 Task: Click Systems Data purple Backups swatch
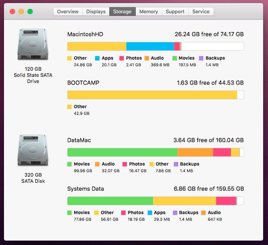coord(175,213)
